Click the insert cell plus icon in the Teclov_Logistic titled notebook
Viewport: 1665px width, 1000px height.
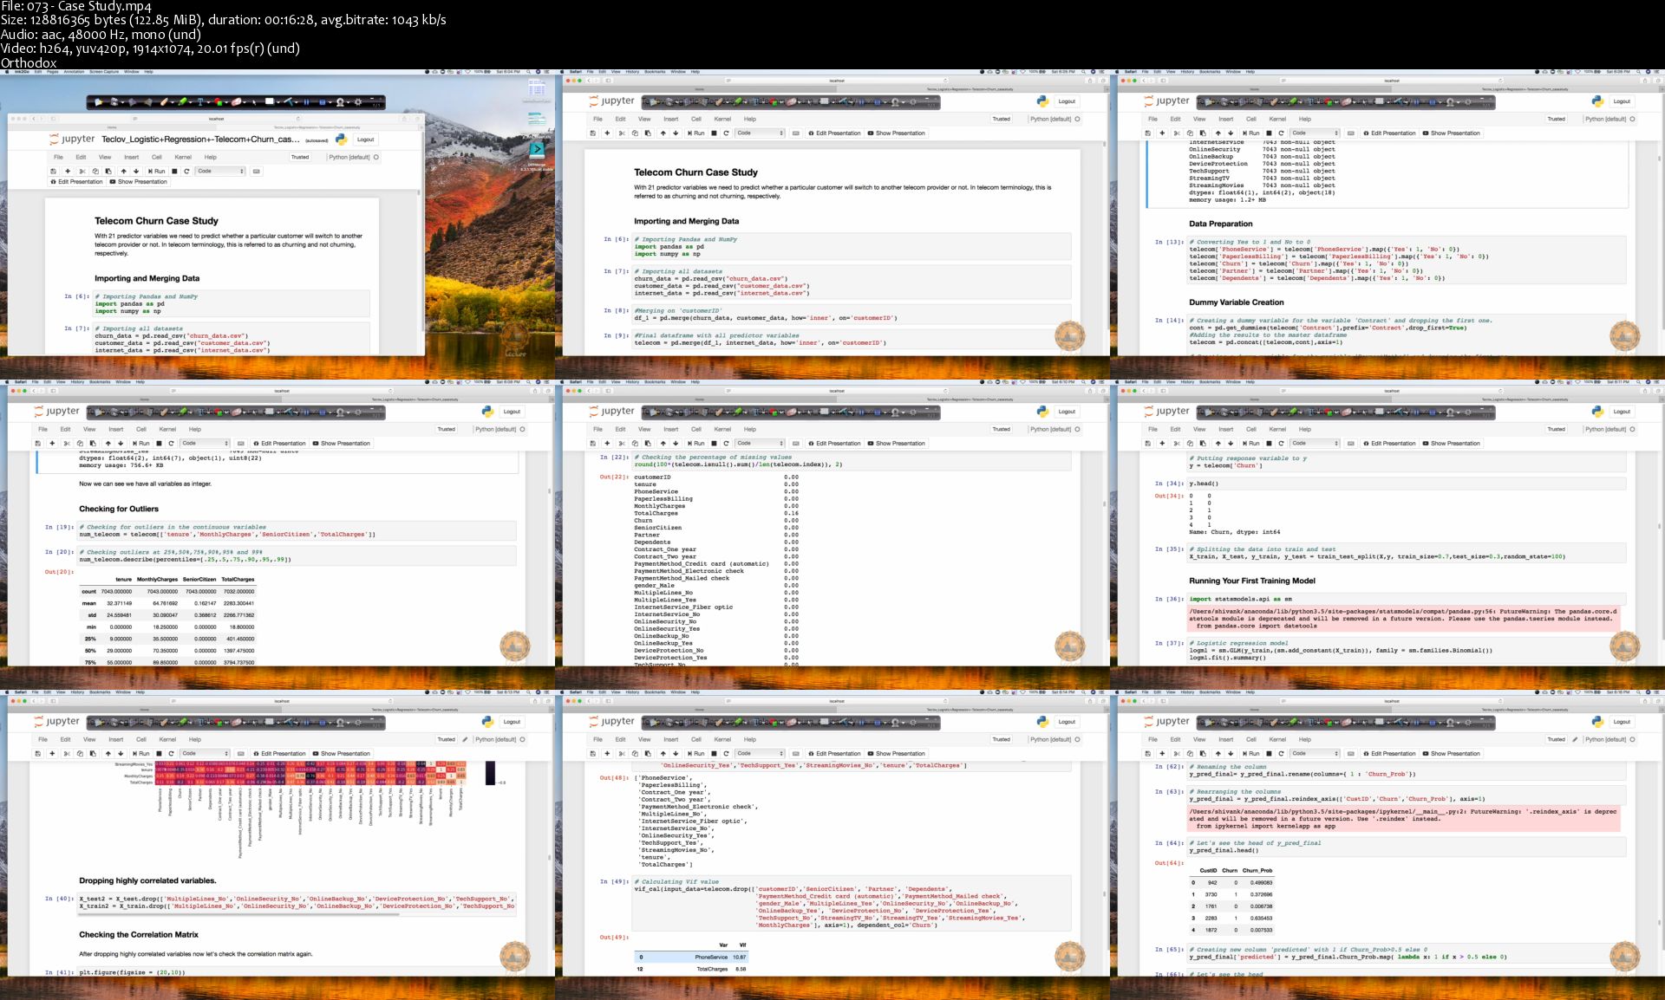68,171
